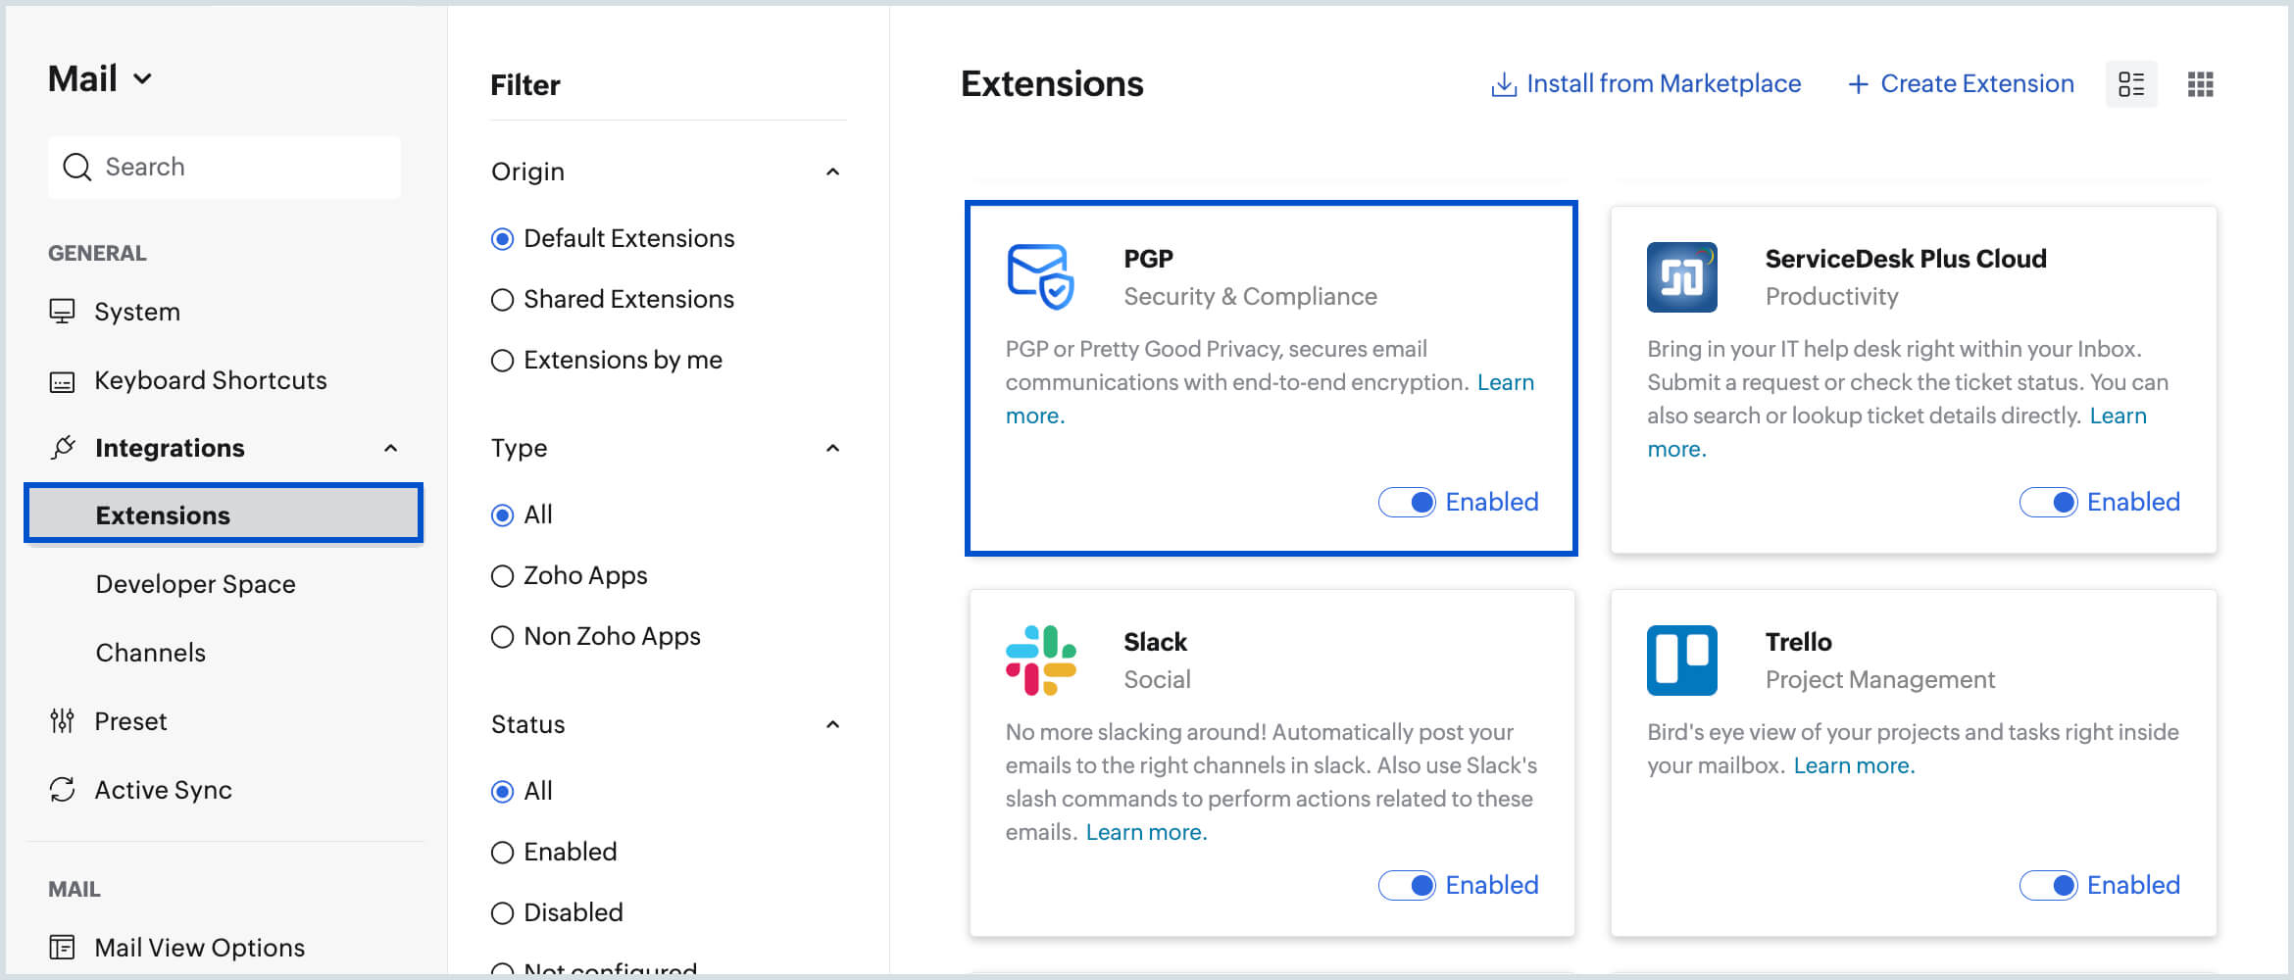Go to Developer Space
Image resolution: width=2294 pixels, height=980 pixels.
coord(195,584)
